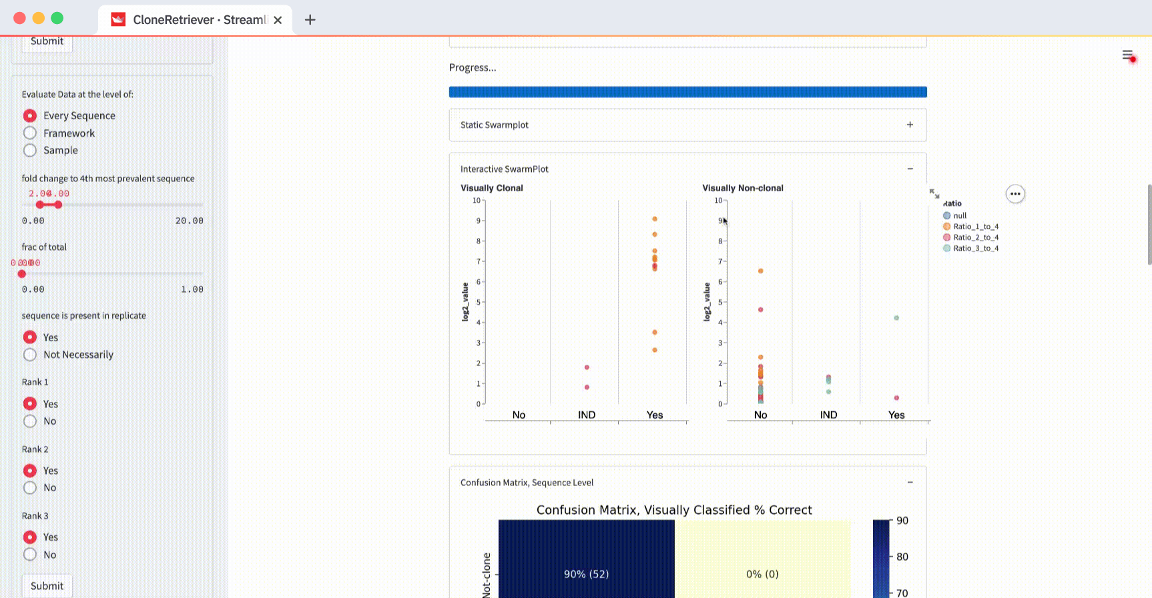Image resolution: width=1152 pixels, height=598 pixels.
Task: Select the Framework evaluation level
Action: click(30, 133)
